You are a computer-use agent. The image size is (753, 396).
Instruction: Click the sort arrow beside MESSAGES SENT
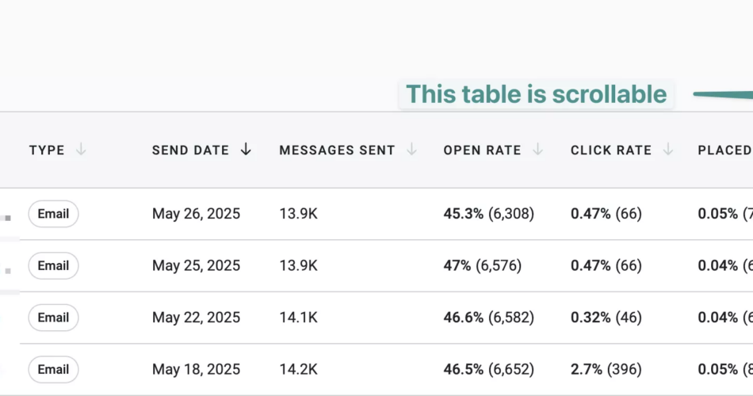(x=411, y=150)
